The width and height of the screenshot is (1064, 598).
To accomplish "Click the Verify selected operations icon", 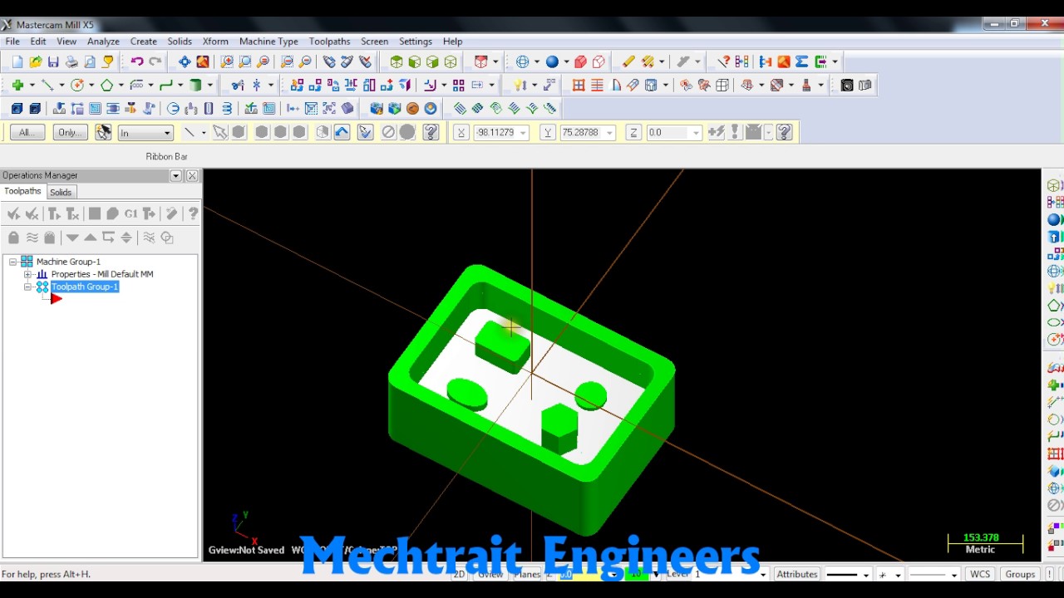I will (112, 214).
